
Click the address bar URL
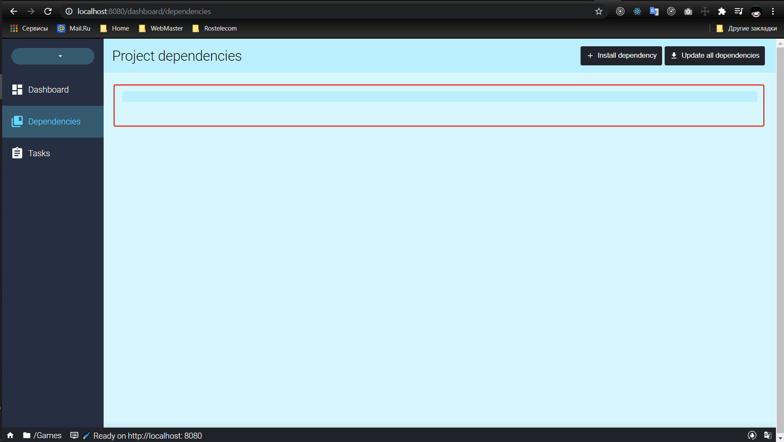tap(144, 11)
